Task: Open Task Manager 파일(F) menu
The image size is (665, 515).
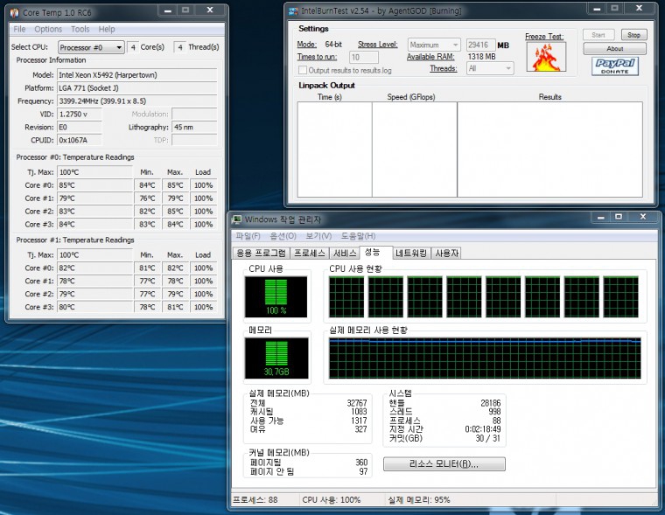Action: pos(248,236)
